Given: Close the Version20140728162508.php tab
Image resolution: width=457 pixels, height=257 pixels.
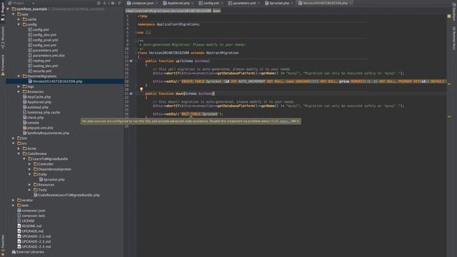Looking at the screenshot, I should pos(351,3).
